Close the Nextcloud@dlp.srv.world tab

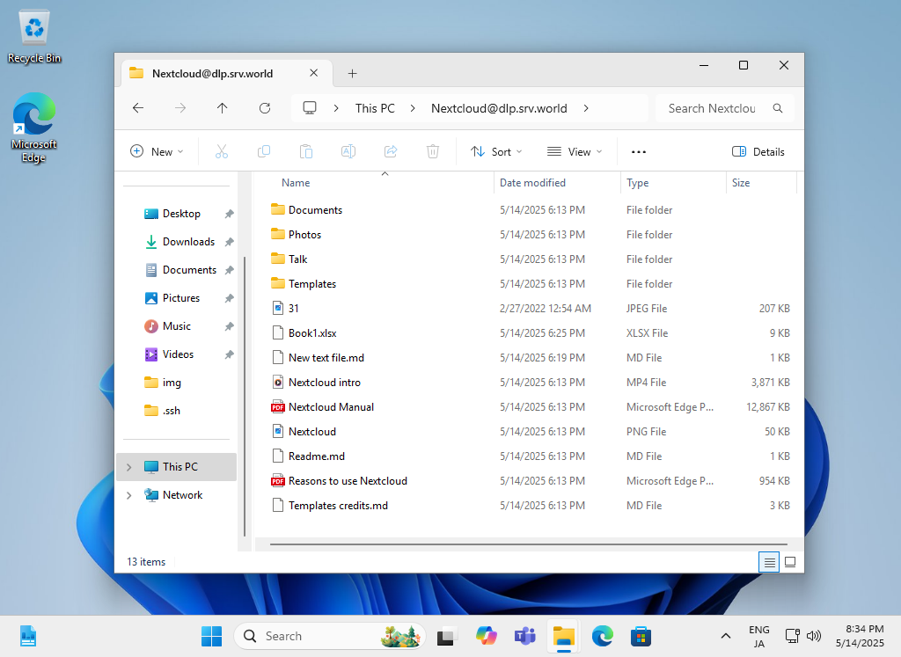coord(314,73)
